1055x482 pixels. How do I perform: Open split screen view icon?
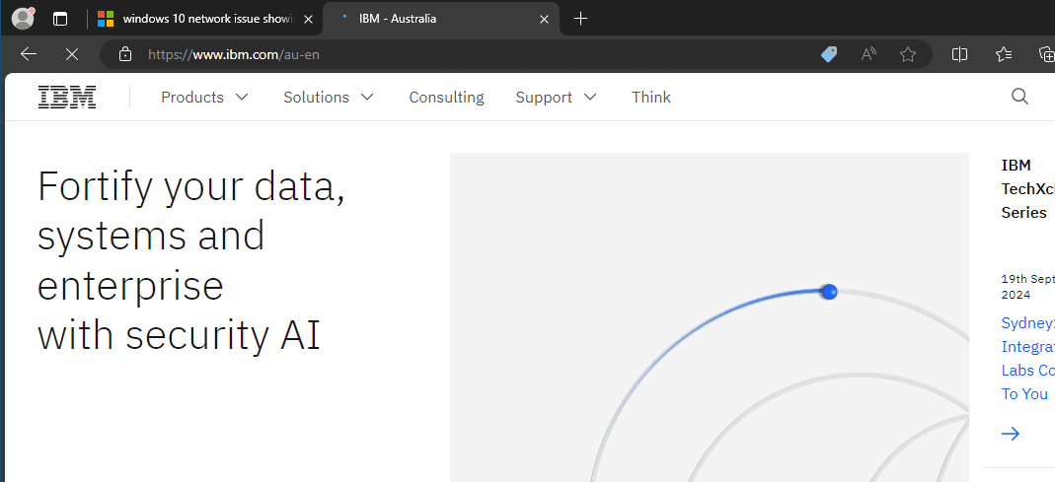(x=959, y=54)
